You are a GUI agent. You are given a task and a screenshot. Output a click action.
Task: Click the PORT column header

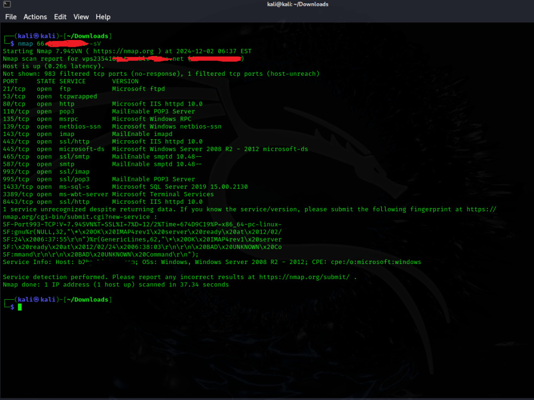[10, 81]
